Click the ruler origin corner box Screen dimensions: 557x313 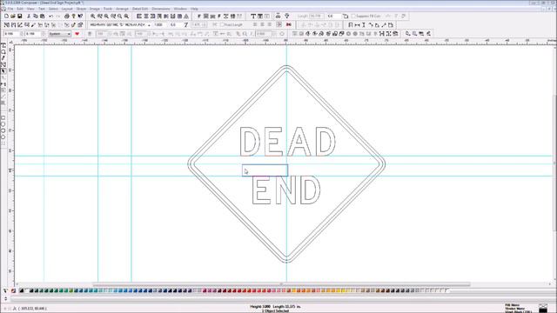11,42
